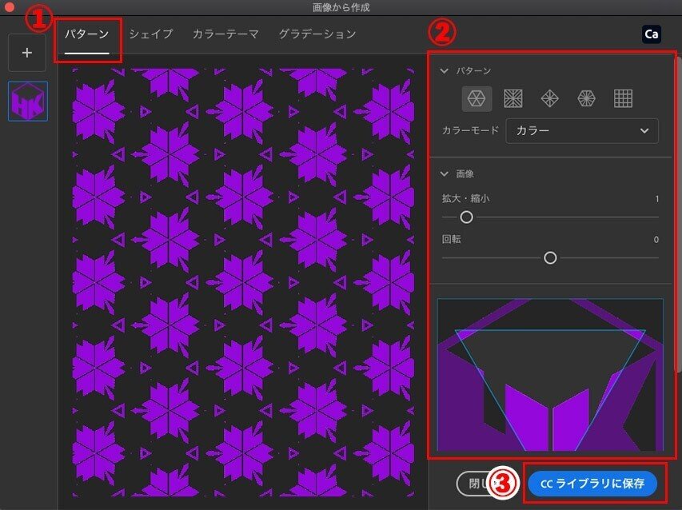Select the hexagon radial pattern type icon
This screenshot has height=510, width=682.
coord(586,98)
